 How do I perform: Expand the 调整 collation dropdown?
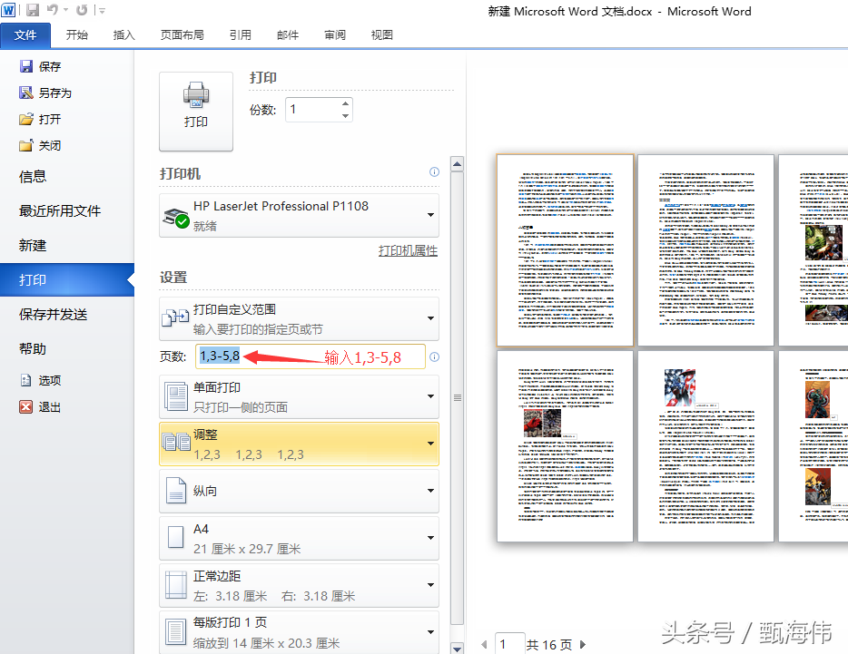tap(299, 444)
